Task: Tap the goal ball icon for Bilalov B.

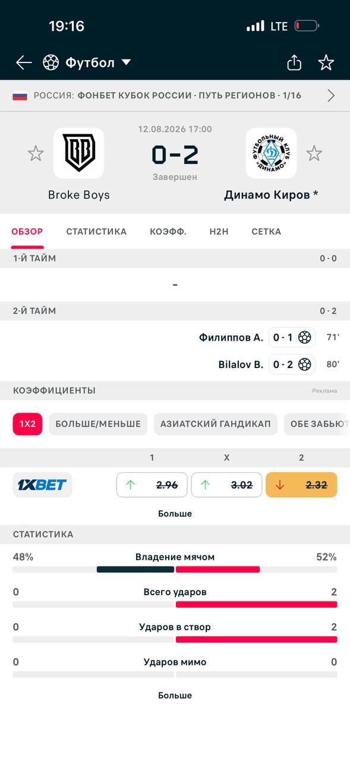Action: point(305,364)
